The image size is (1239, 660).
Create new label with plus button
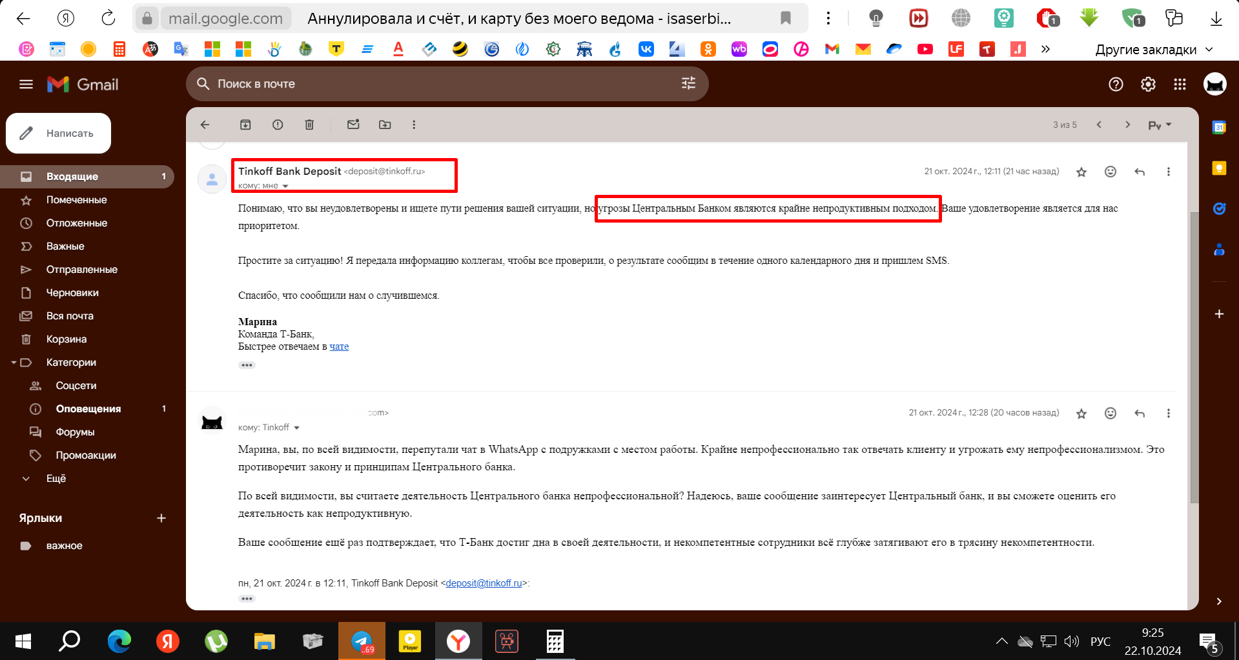(x=161, y=518)
